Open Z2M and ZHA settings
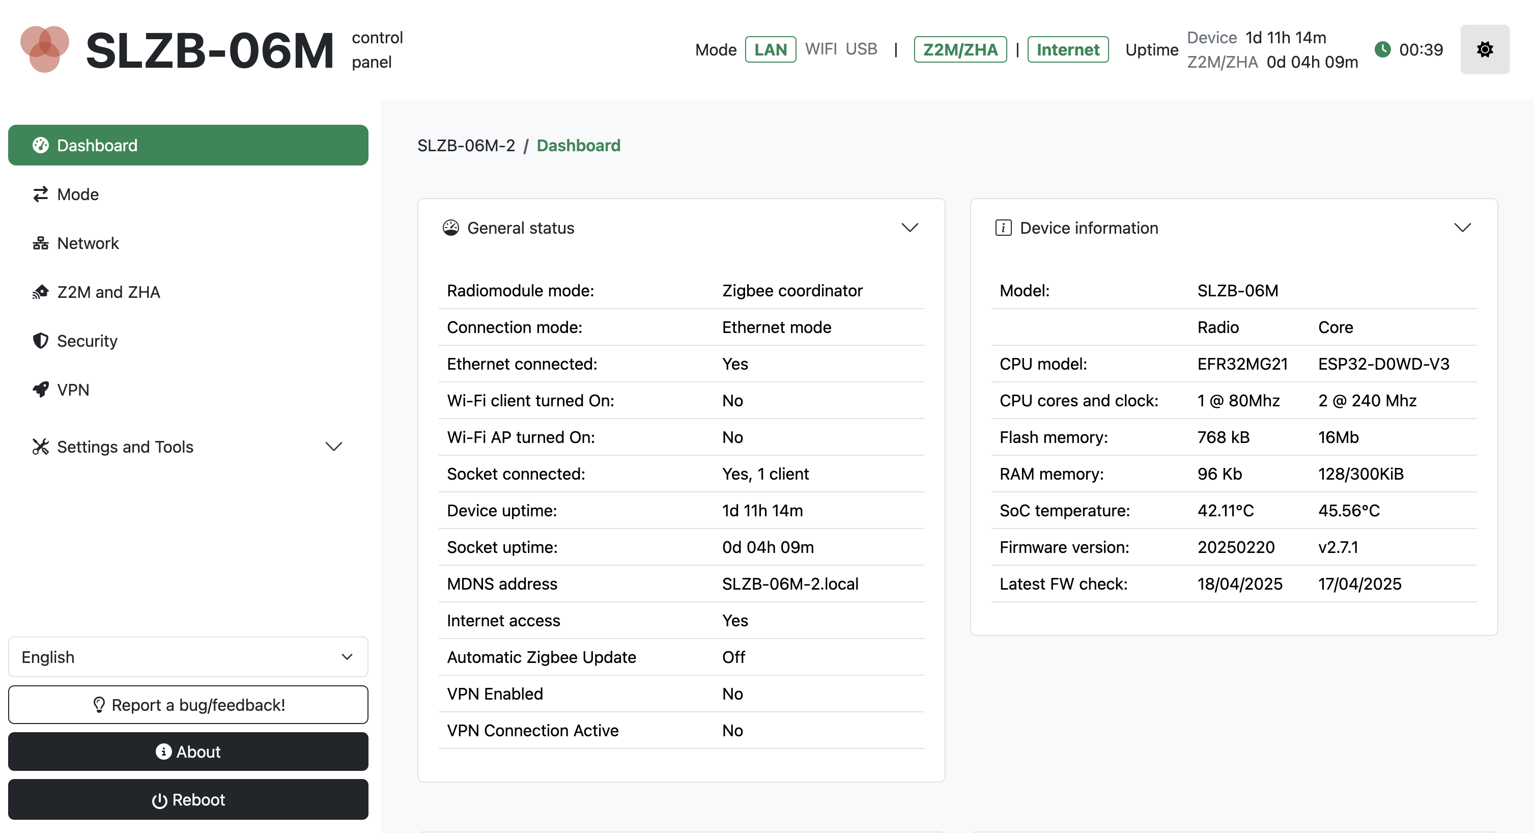The image size is (1534, 833). [x=188, y=292]
